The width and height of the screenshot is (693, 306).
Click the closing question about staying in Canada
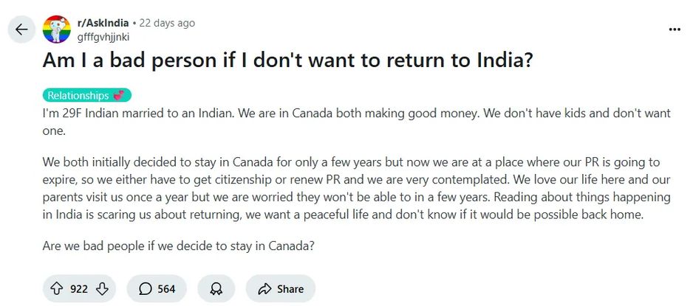click(178, 246)
